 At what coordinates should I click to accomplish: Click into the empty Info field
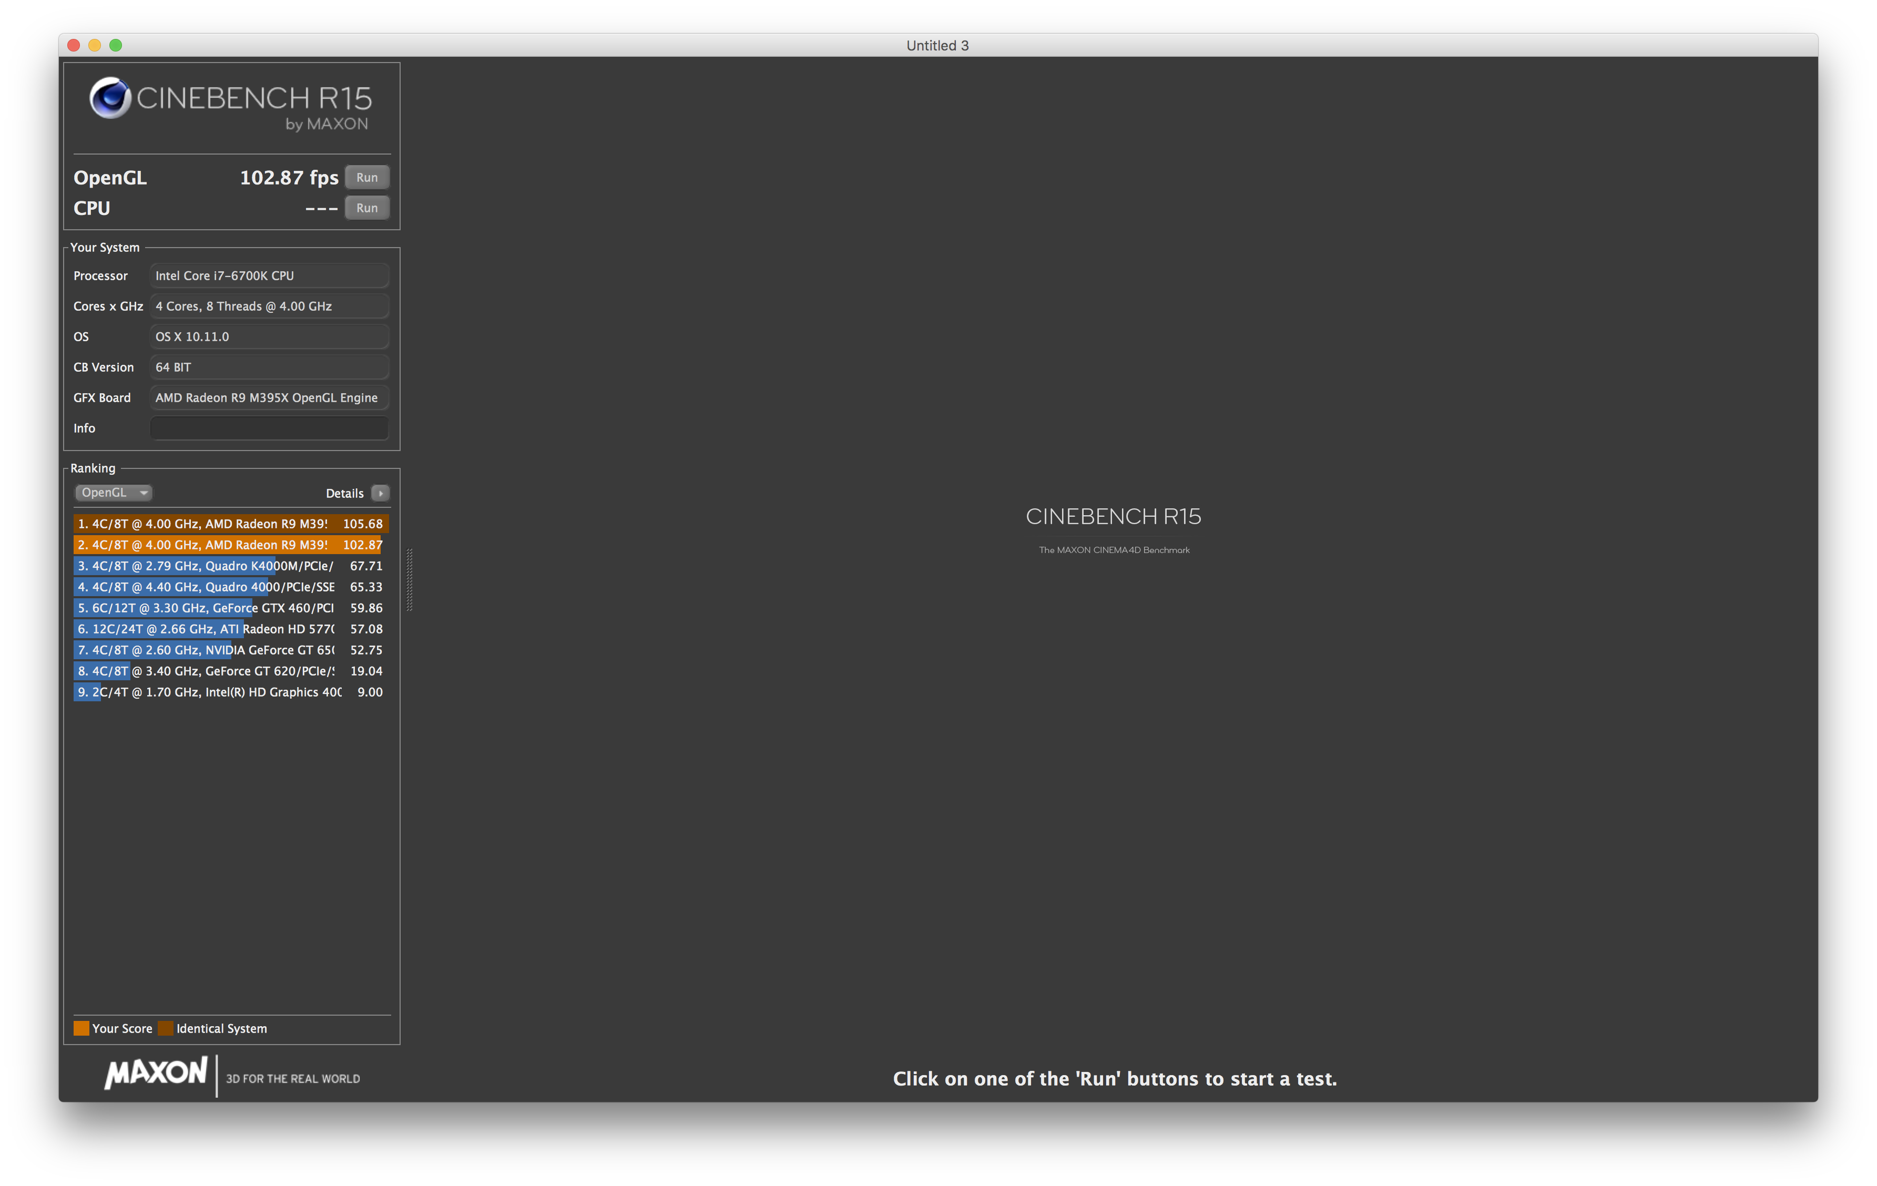click(x=269, y=428)
